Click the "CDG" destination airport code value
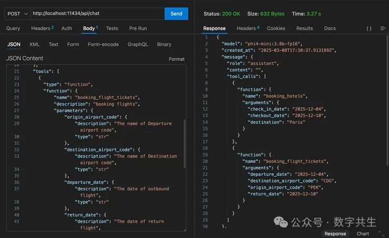The width and height of the screenshot is (389, 238). point(327,181)
